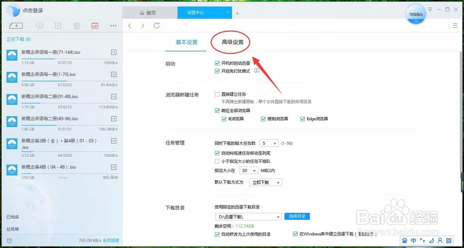Open the 高级设置 tab
Image resolution: width=464 pixels, height=248 pixels.
[x=232, y=42]
